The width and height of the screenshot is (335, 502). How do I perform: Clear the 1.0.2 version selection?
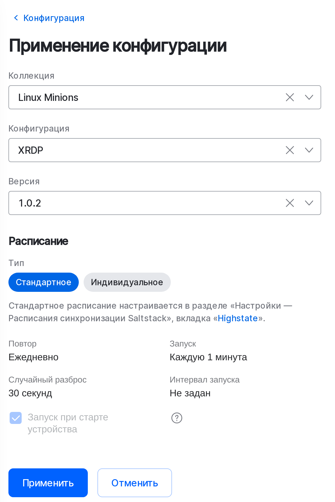coord(290,203)
